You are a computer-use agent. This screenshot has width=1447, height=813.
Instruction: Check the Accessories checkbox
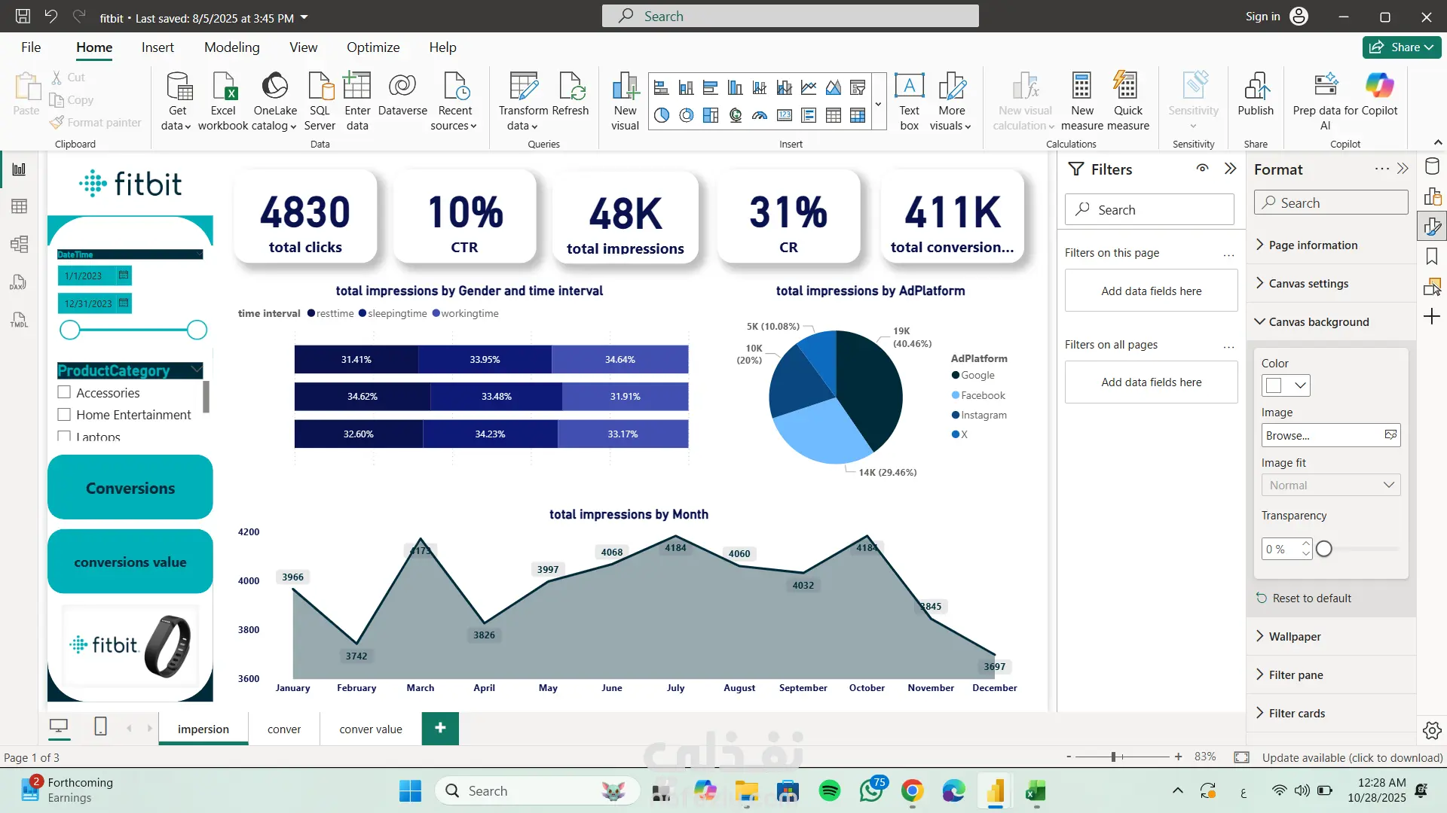[x=64, y=392]
